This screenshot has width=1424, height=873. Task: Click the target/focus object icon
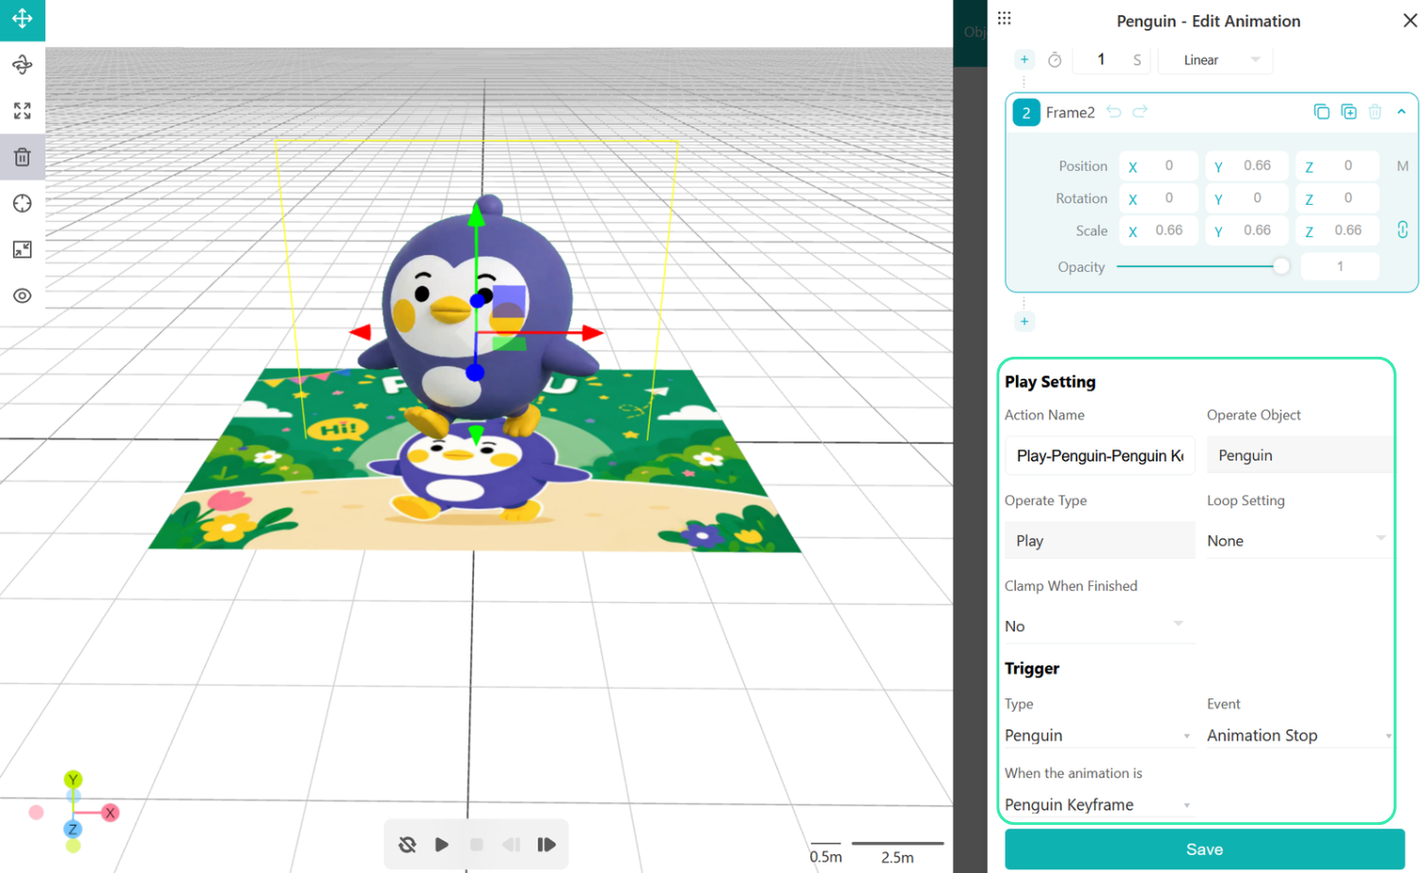click(x=23, y=203)
